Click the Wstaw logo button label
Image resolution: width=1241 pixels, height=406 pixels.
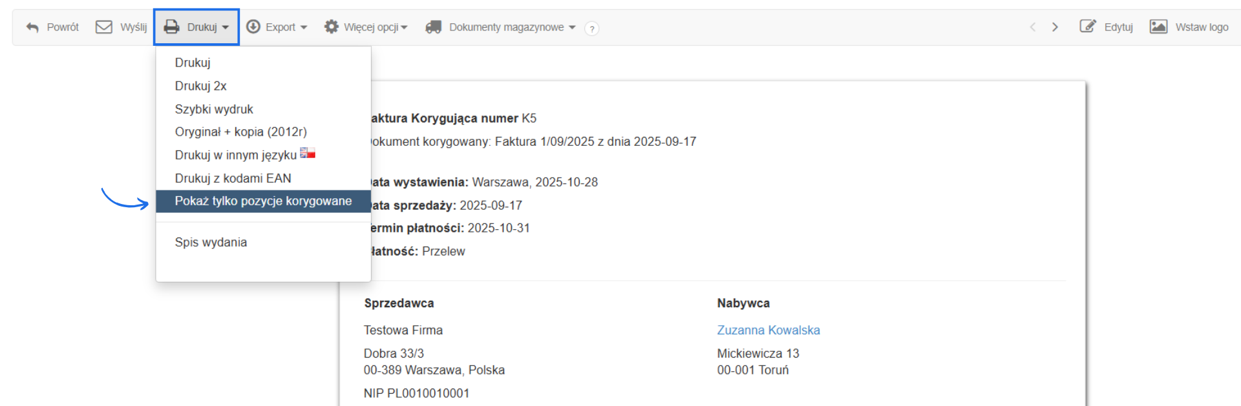pos(1202,27)
